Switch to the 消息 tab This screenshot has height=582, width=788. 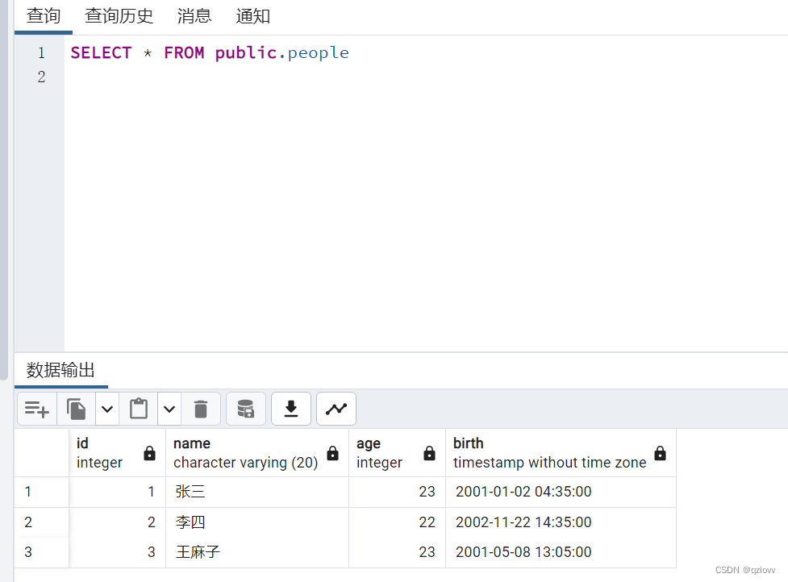coord(194,16)
